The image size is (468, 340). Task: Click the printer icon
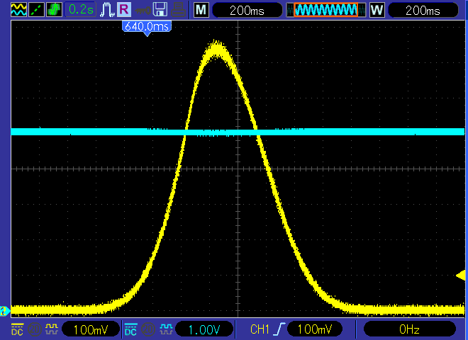178,9
